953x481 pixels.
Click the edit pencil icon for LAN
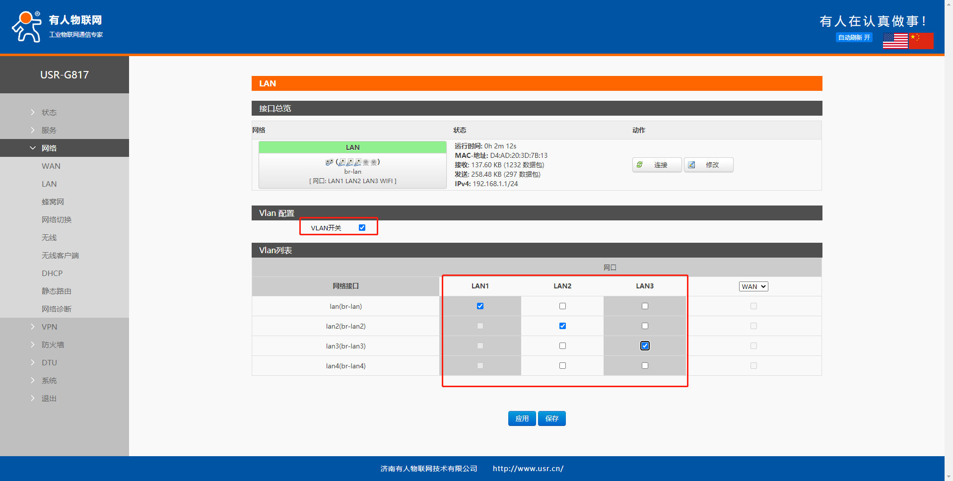pos(691,165)
